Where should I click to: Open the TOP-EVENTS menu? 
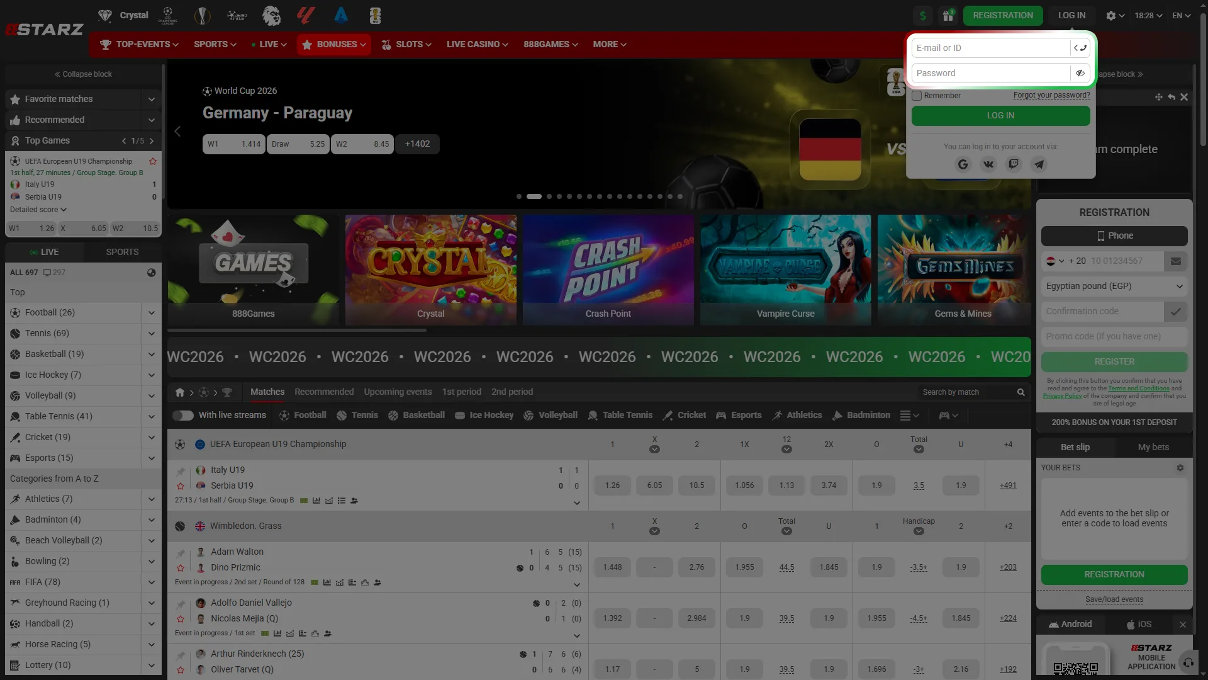pos(139,44)
